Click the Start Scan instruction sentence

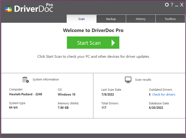93,56
